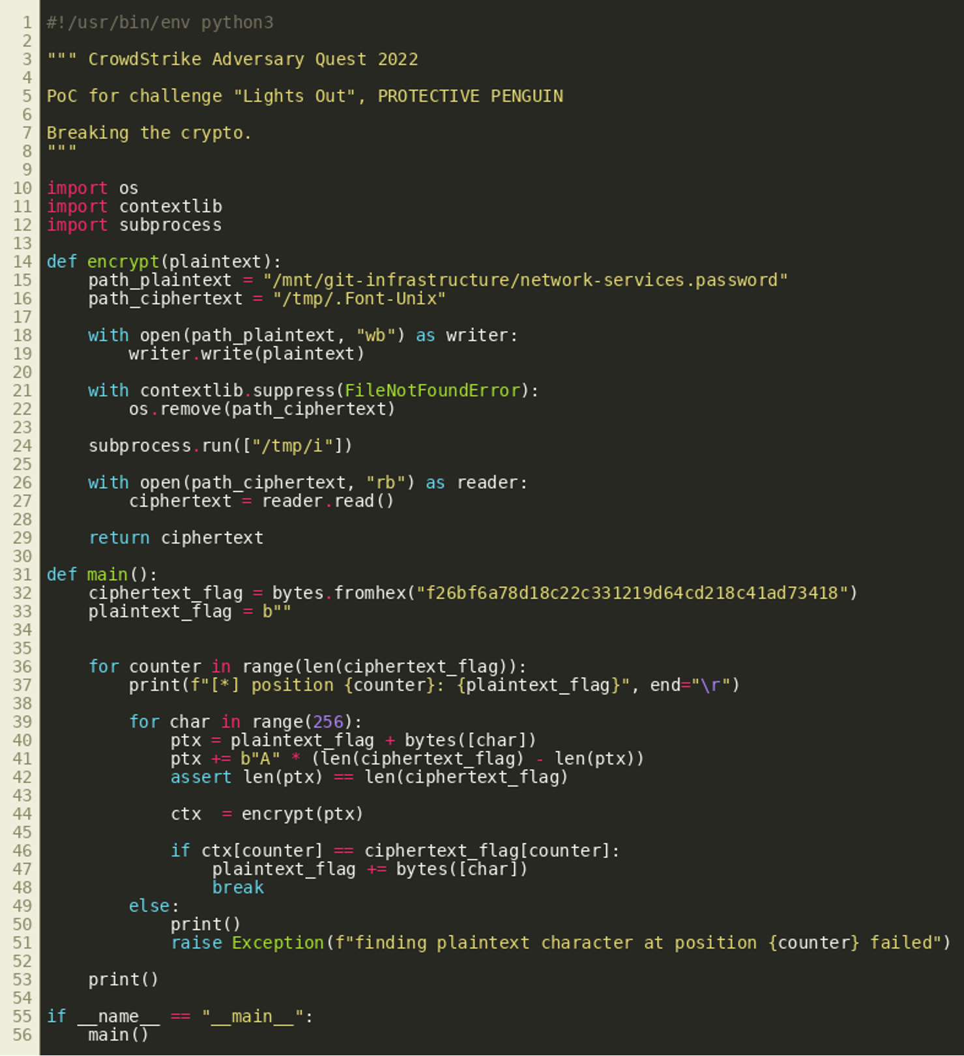The width and height of the screenshot is (964, 1056).
Task: Click "Breaking the crypto." comment text
Action: [x=149, y=133]
